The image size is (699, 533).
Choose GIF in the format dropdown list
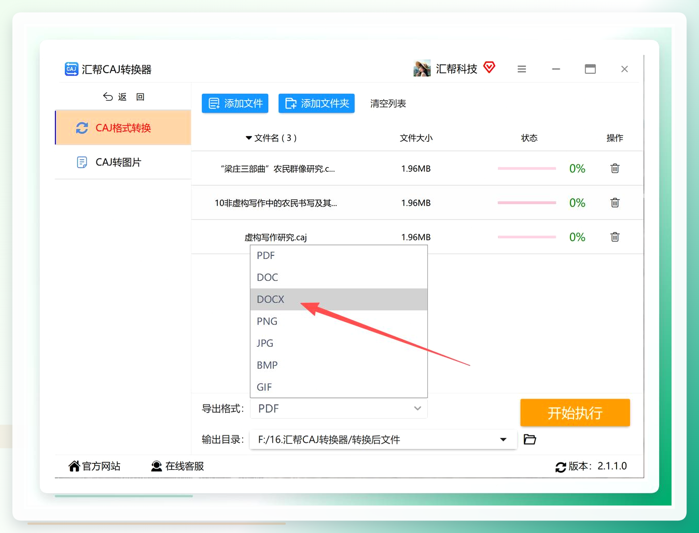tap(339, 387)
